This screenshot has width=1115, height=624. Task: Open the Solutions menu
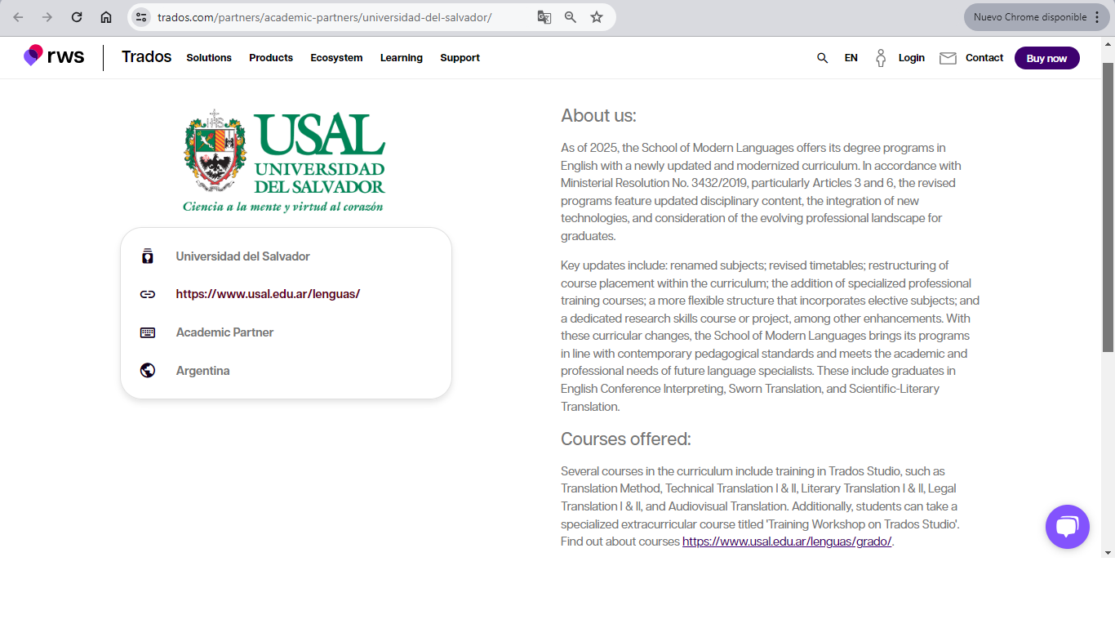pos(209,58)
